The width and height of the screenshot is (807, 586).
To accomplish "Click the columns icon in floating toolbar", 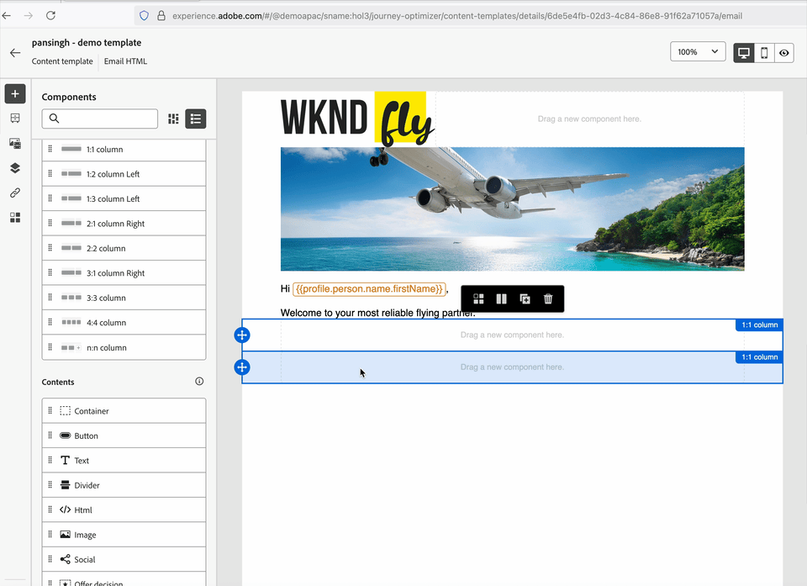I will pyautogui.click(x=501, y=298).
